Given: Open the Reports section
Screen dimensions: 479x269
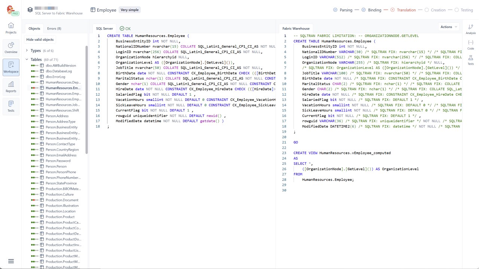Looking at the screenshot, I should point(11,87).
